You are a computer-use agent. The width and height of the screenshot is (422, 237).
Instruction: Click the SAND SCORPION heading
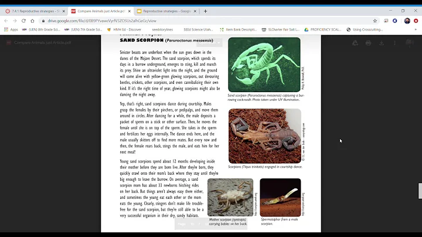142,40
